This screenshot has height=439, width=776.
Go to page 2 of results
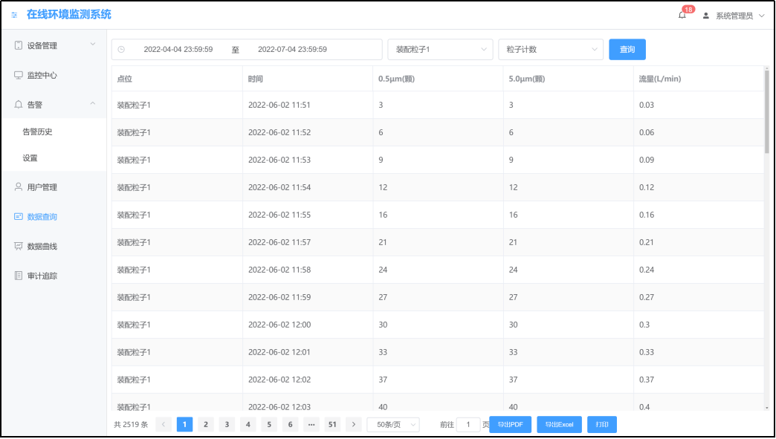(205, 425)
